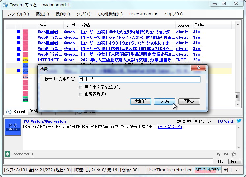246x177 pixels.
Task: Close the search dialog with X
Action: pyautogui.click(x=199, y=68)
